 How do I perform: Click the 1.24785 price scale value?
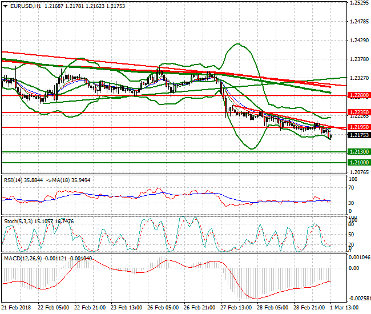pos(359,22)
